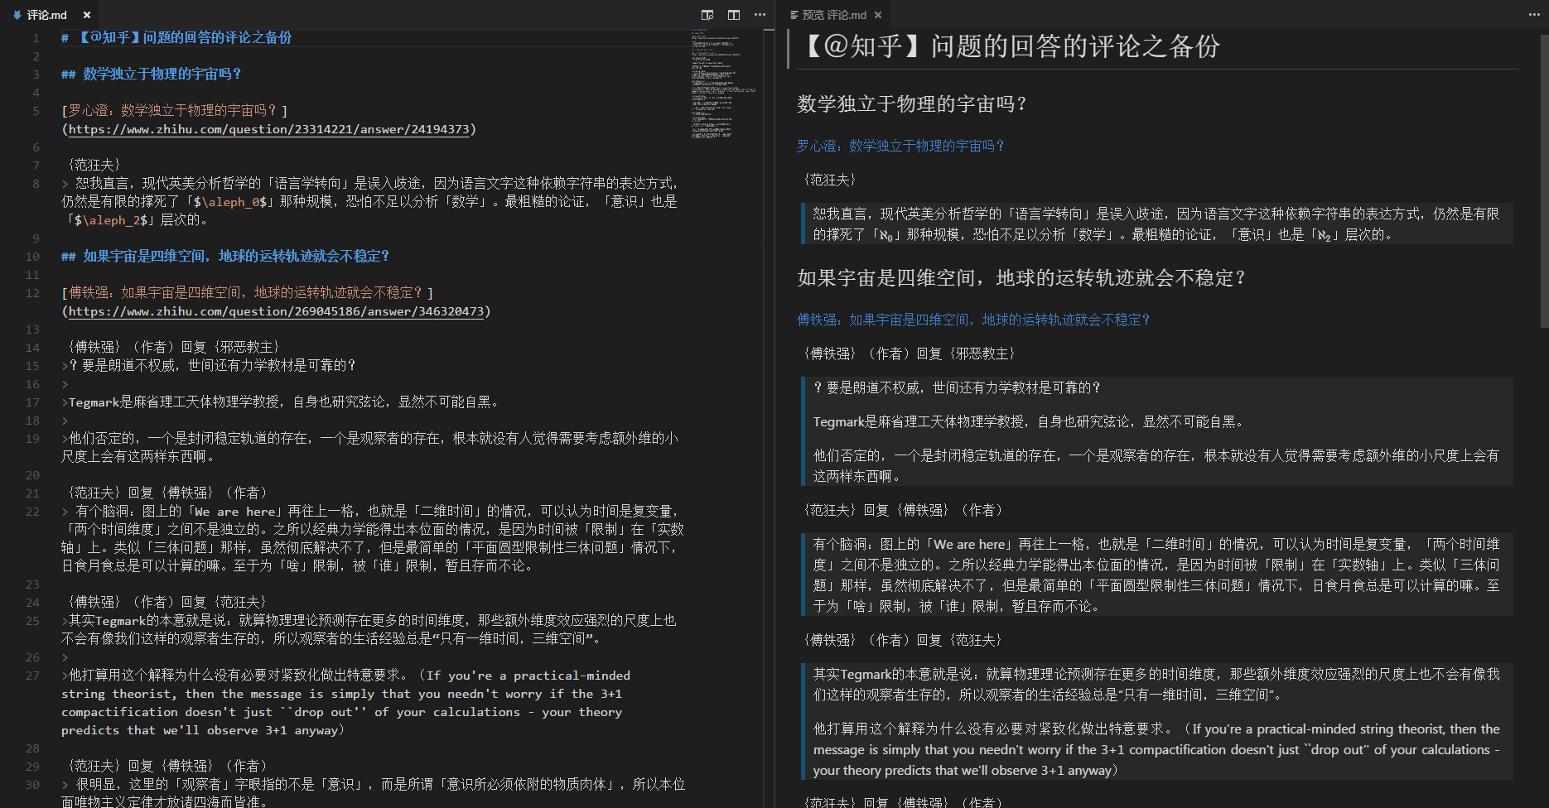The width and height of the screenshot is (1549, 808).
Task: Click preview text '{傅铁强}（作者）回复{范狂夫}'
Action: (x=904, y=640)
